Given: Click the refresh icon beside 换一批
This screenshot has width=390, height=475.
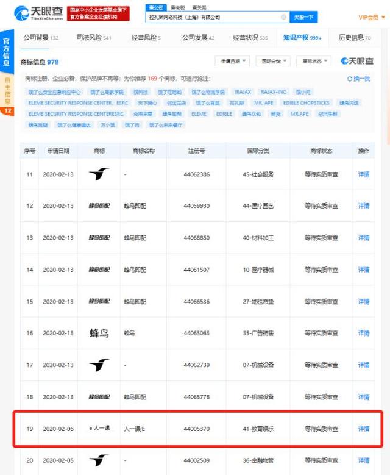Looking at the screenshot, I should (349, 79).
